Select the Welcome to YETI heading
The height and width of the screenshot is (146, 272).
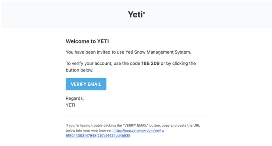tap(87, 41)
